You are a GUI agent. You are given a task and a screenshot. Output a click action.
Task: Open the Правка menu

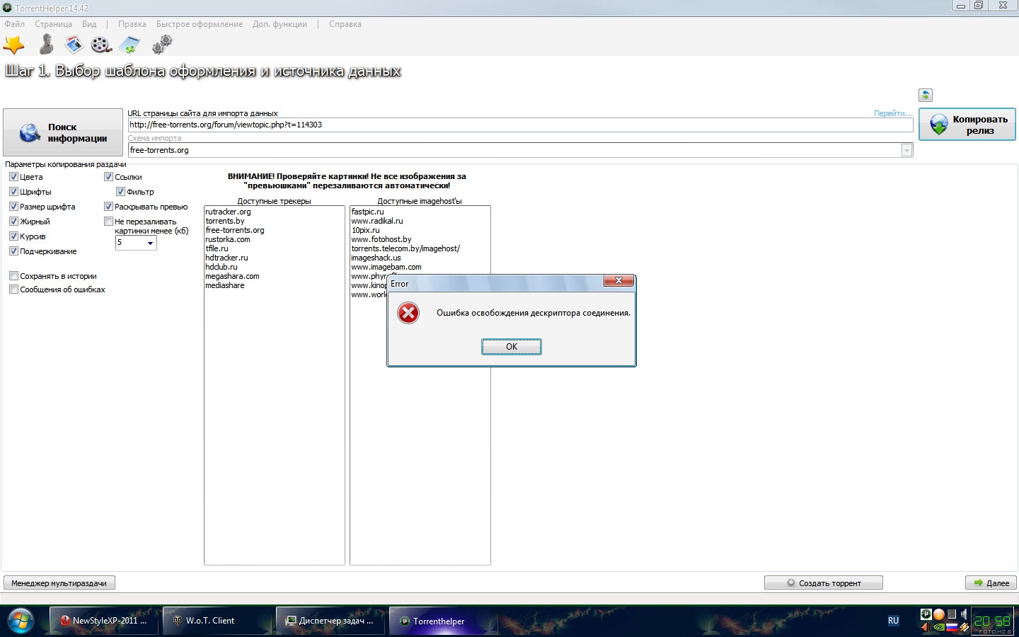(132, 24)
